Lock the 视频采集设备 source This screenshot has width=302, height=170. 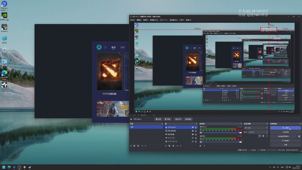coord(196,141)
